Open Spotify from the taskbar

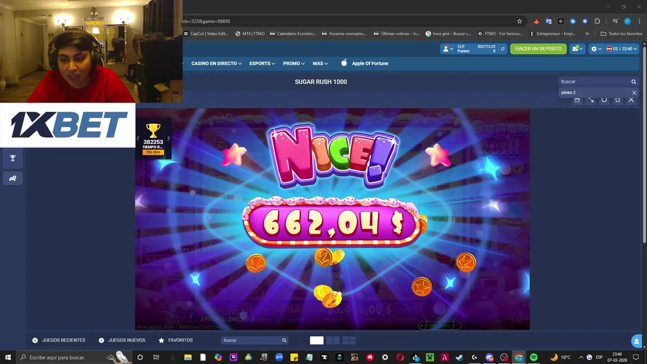(534, 357)
